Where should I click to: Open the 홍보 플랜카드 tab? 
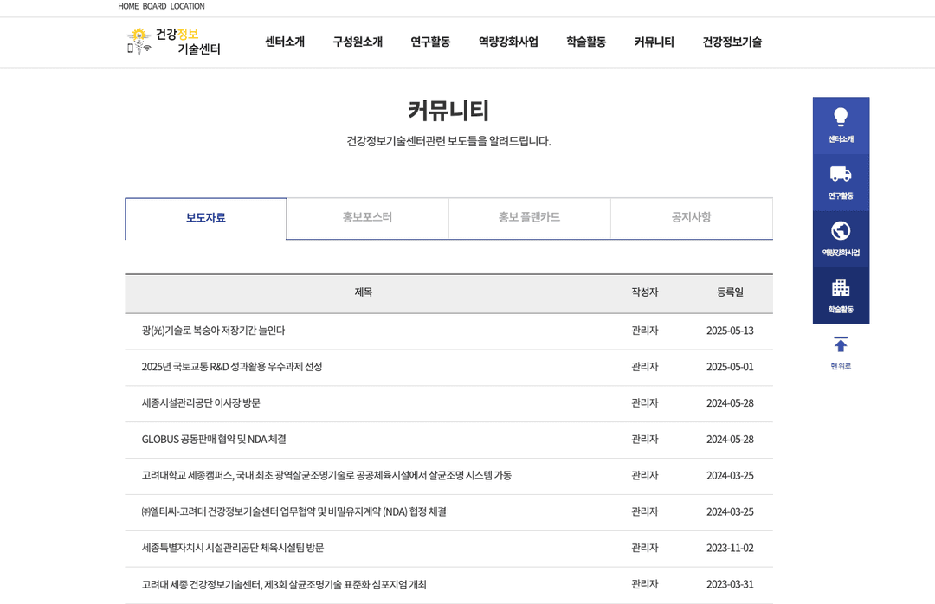(529, 218)
